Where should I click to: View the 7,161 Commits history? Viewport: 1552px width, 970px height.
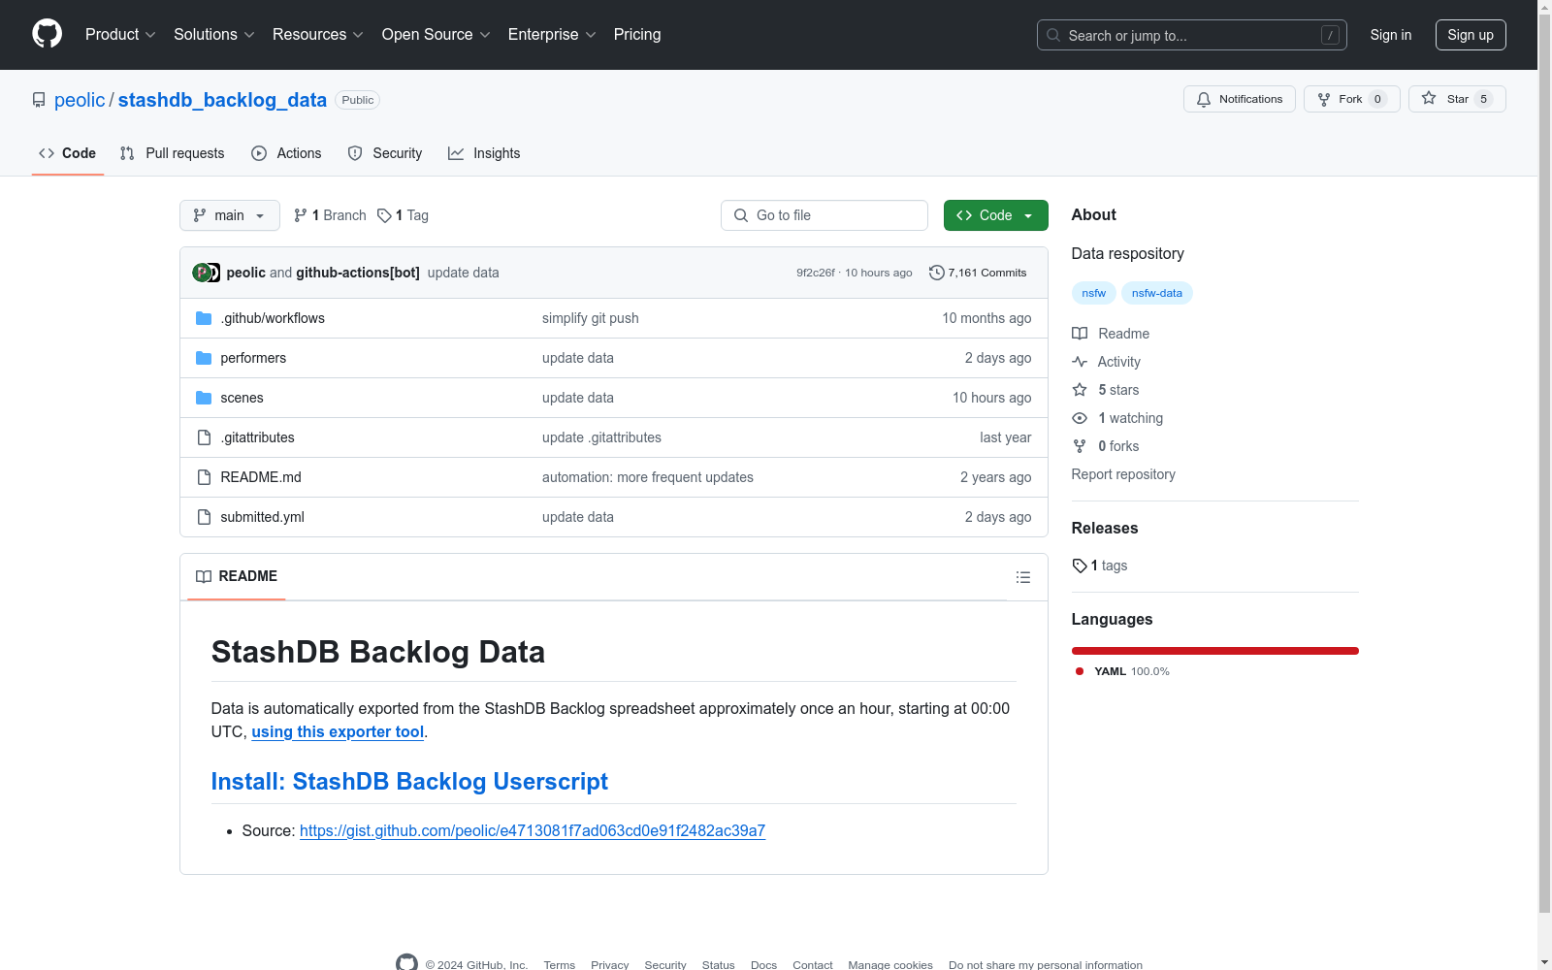(x=978, y=273)
